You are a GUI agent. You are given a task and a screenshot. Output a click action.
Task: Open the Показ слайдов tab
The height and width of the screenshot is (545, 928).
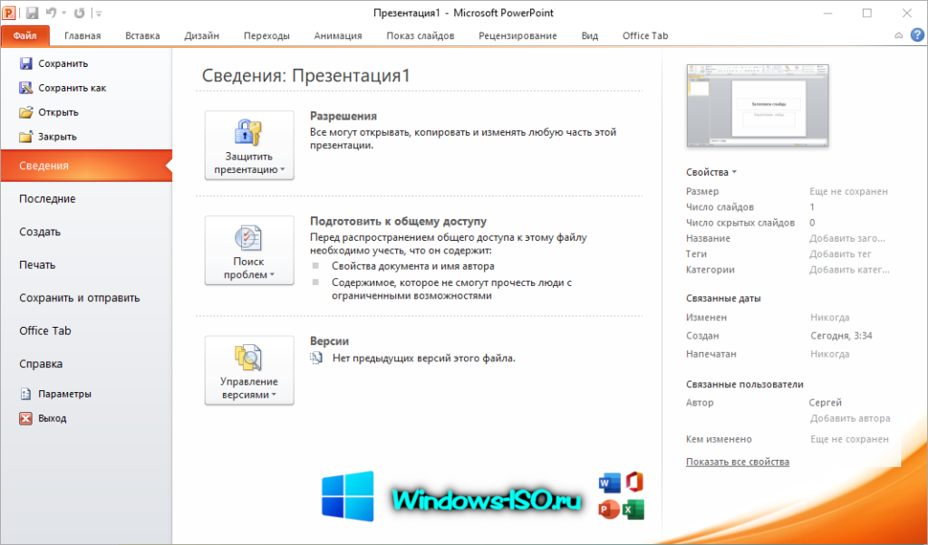click(x=420, y=35)
